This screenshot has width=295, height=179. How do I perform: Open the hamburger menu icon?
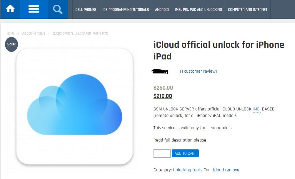(x=34, y=9)
